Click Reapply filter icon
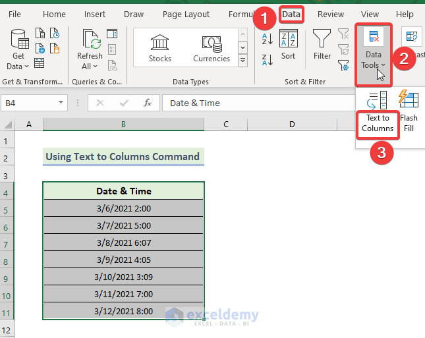 click(343, 49)
